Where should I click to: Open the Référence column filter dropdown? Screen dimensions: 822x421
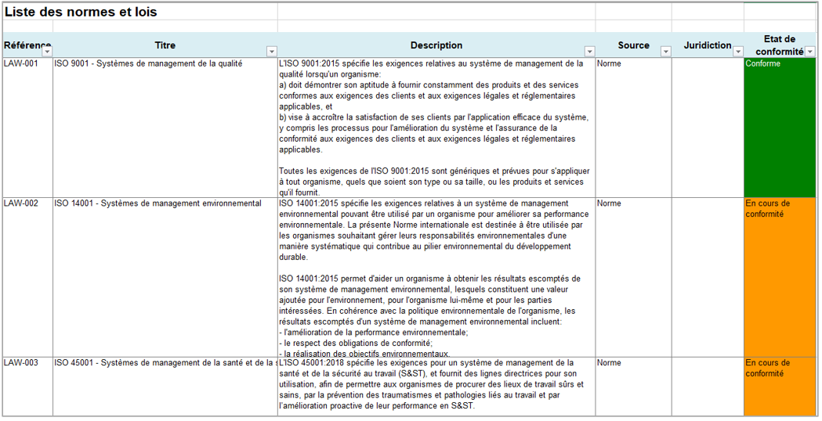46,52
